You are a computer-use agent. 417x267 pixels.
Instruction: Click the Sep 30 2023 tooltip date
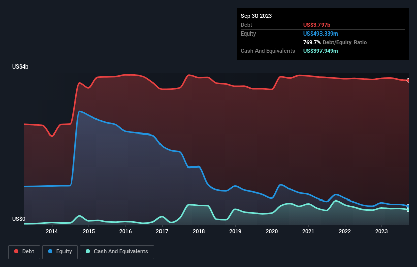[256, 16]
